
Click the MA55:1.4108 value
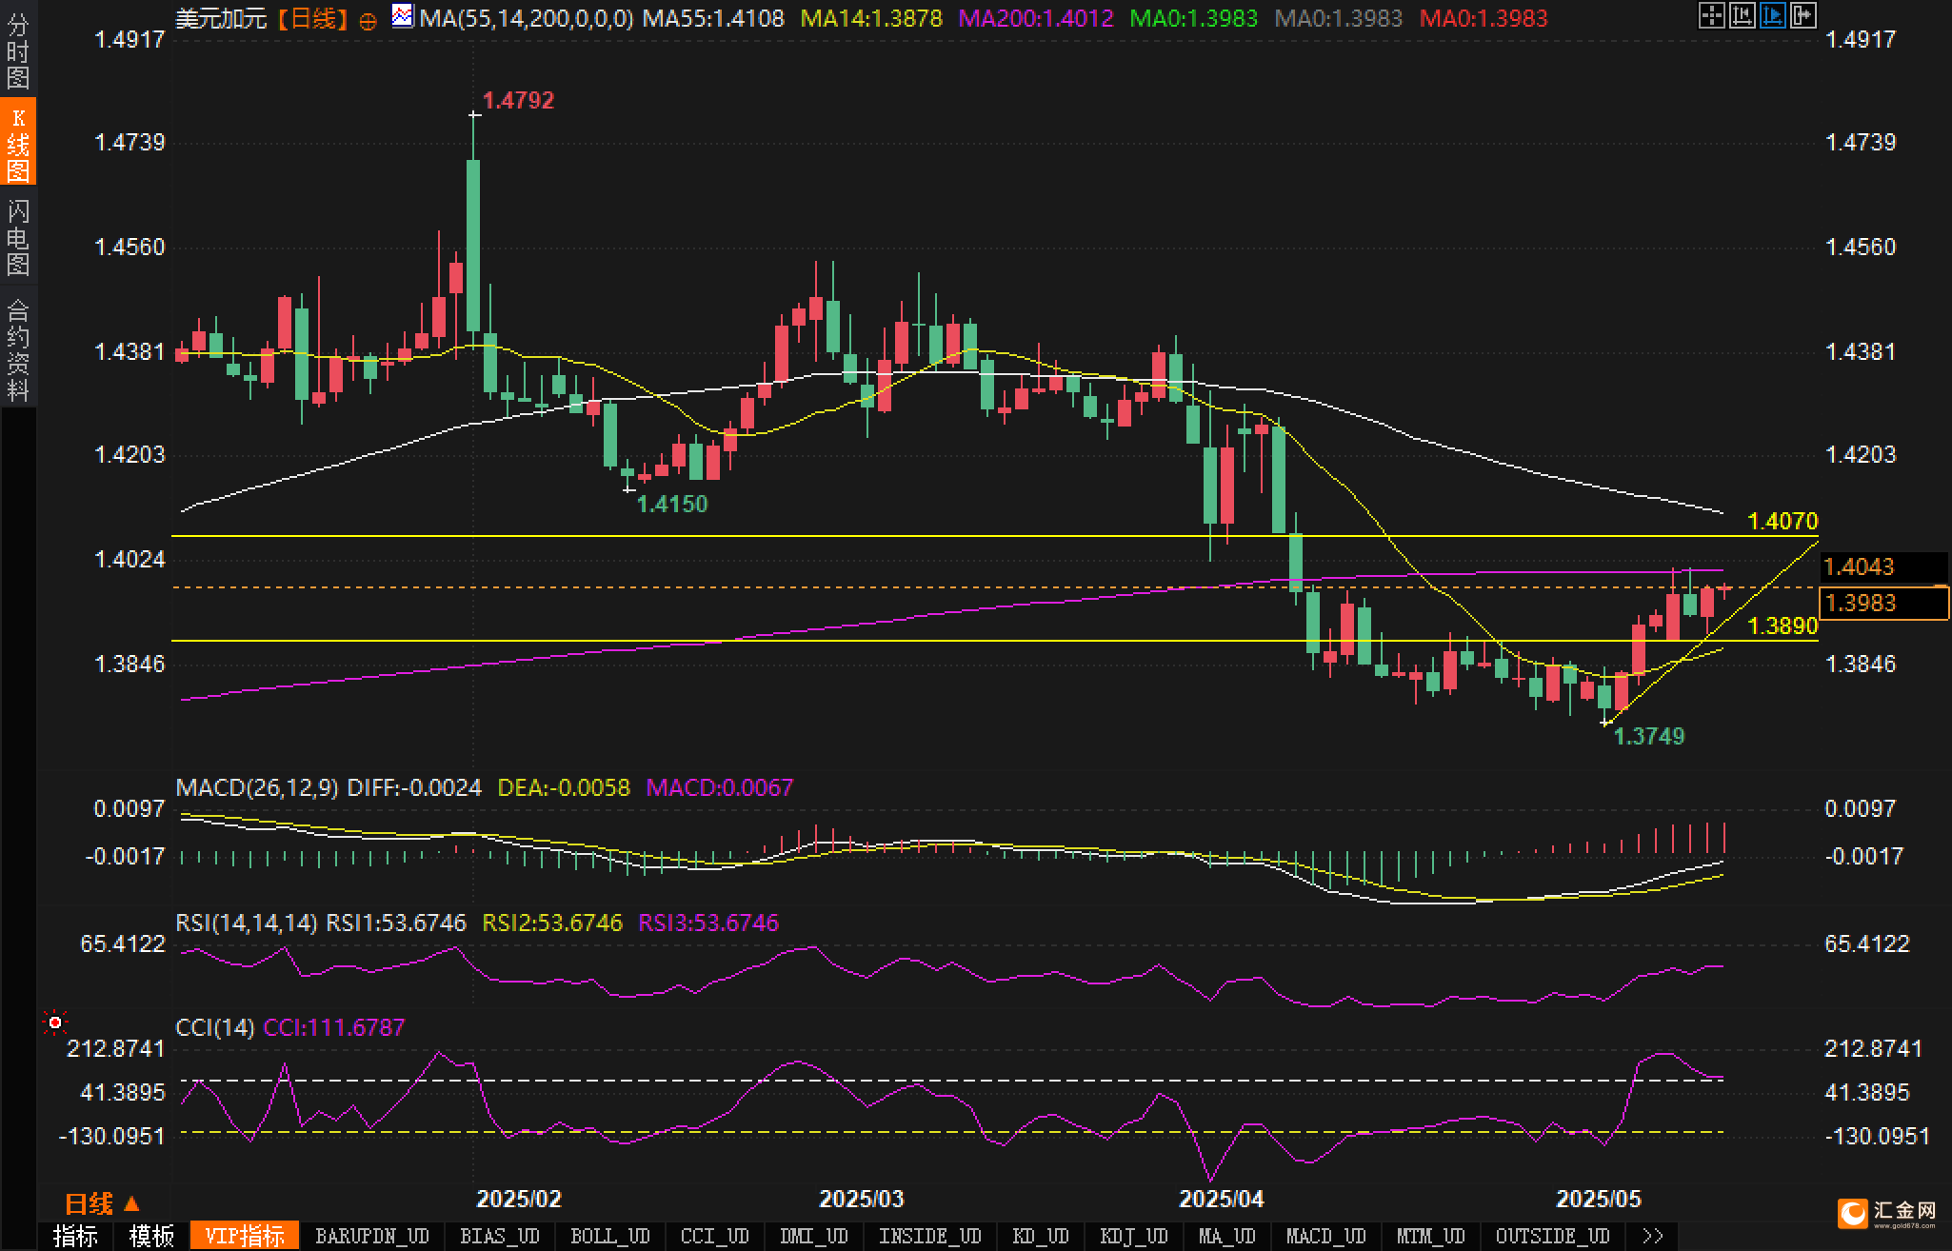[713, 18]
